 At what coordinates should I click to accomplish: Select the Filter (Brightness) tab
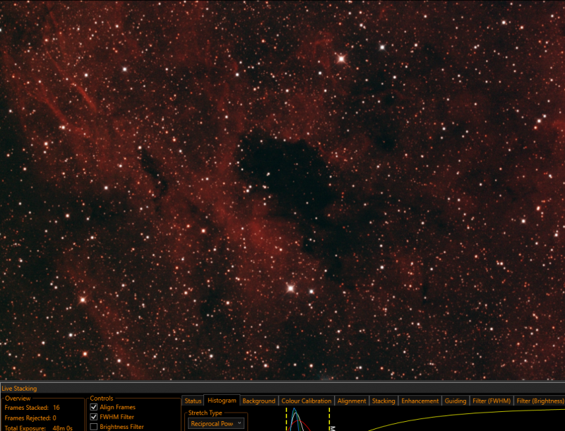pos(540,401)
